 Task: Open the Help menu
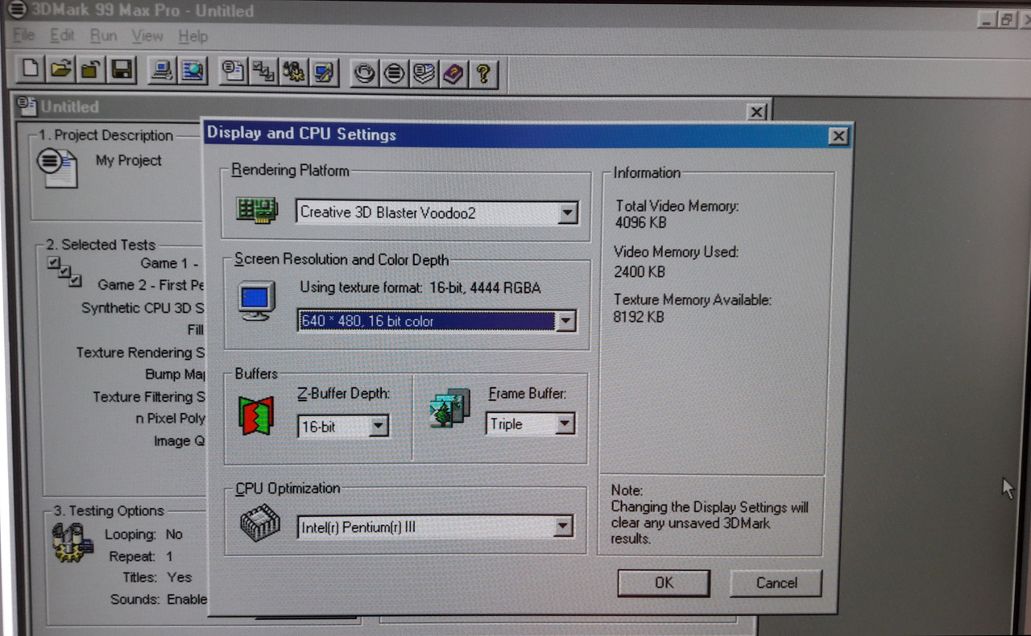click(x=193, y=37)
